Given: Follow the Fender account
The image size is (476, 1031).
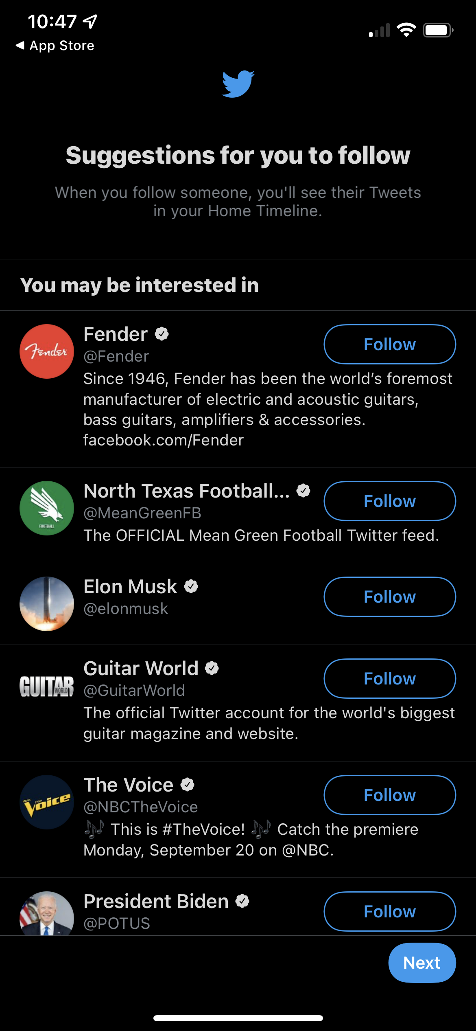Looking at the screenshot, I should click(x=389, y=344).
